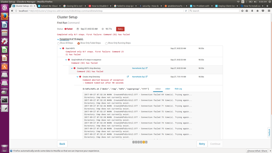Open the battery indicator menu
Image resolution: width=272 pixels, height=153 pixels.
[x=251, y=2]
